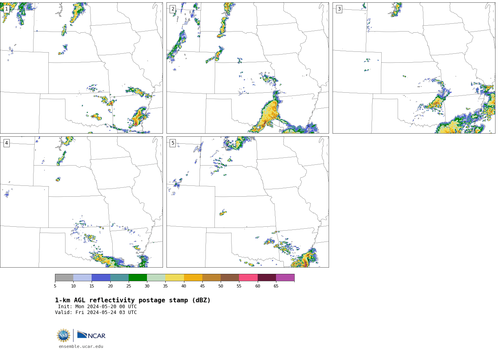
Task: Click the blue 15-20 dBZ swatch
Action: coord(101,278)
